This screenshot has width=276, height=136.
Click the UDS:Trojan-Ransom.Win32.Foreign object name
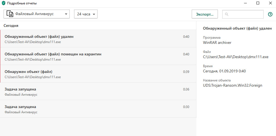pyautogui.click(x=232, y=85)
